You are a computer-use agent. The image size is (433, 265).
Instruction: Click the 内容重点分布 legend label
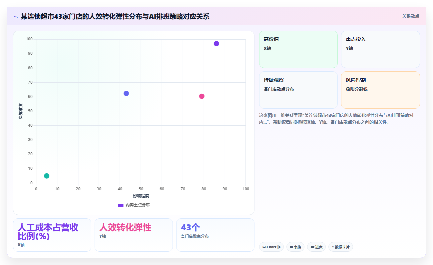coord(138,205)
